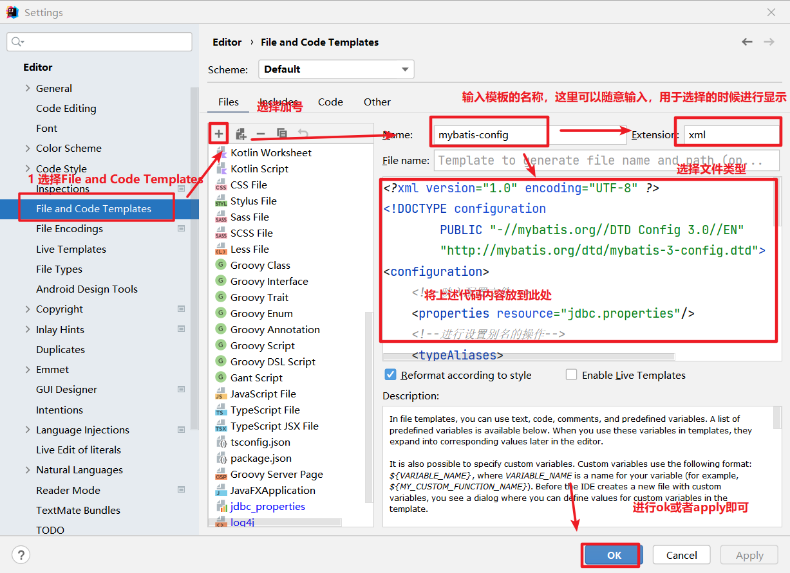
Task: Expand the General settings node
Action: tap(28, 88)
